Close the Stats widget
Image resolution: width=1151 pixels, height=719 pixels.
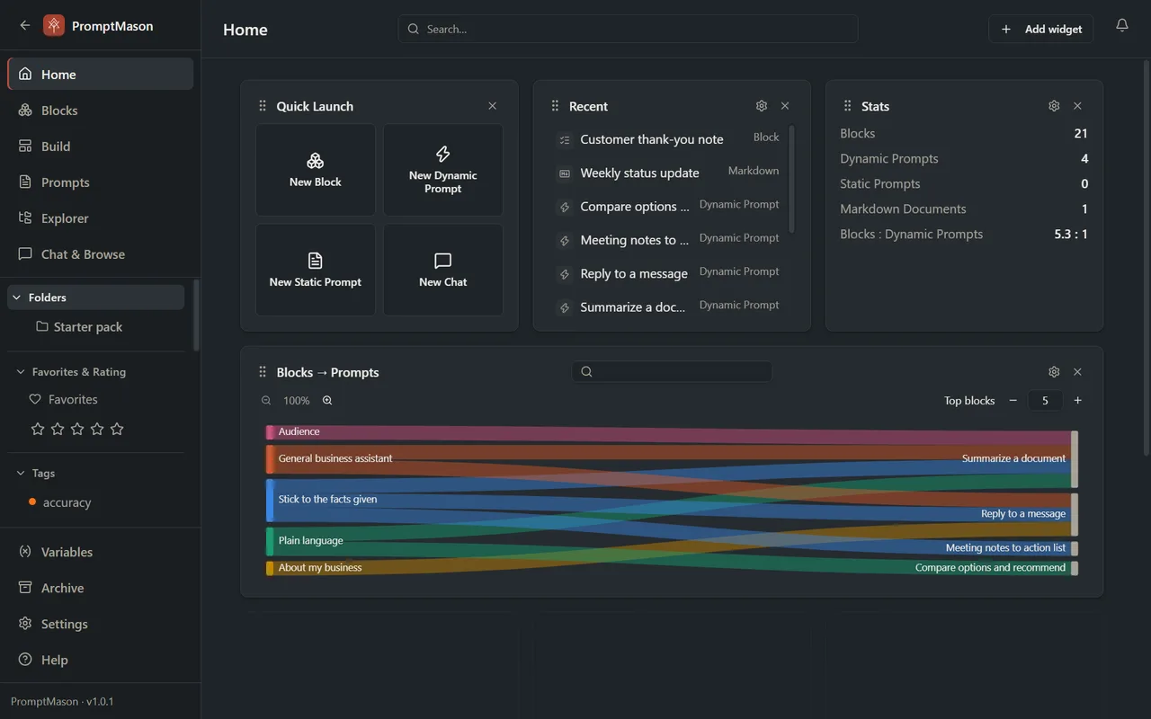(1077, 106)
